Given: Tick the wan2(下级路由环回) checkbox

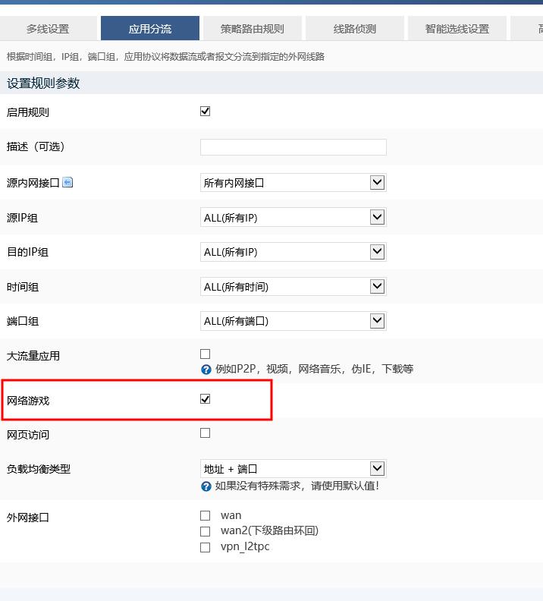Looking at the screenshot, I should (205, 531).
